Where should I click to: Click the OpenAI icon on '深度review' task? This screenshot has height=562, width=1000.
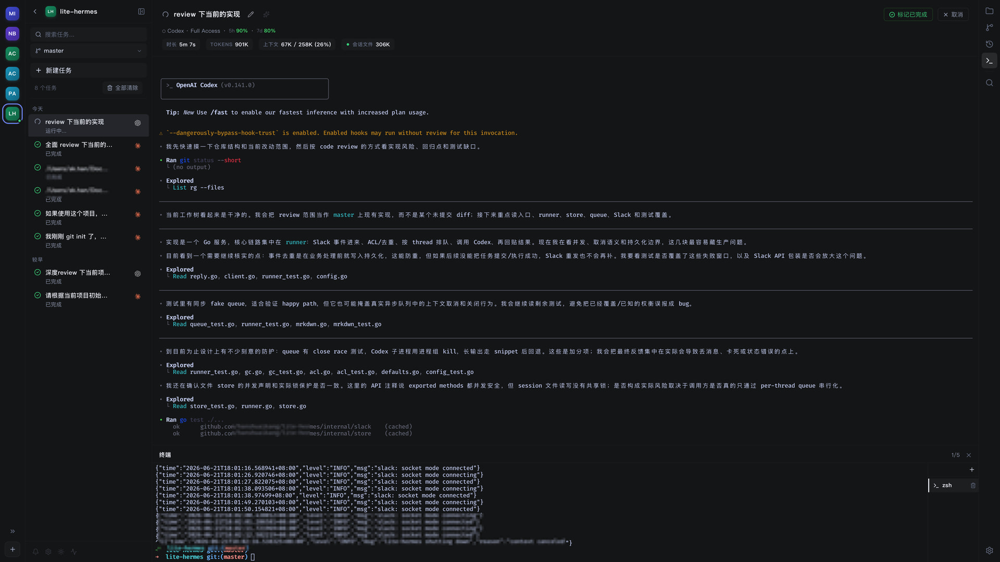pos(137,274)
